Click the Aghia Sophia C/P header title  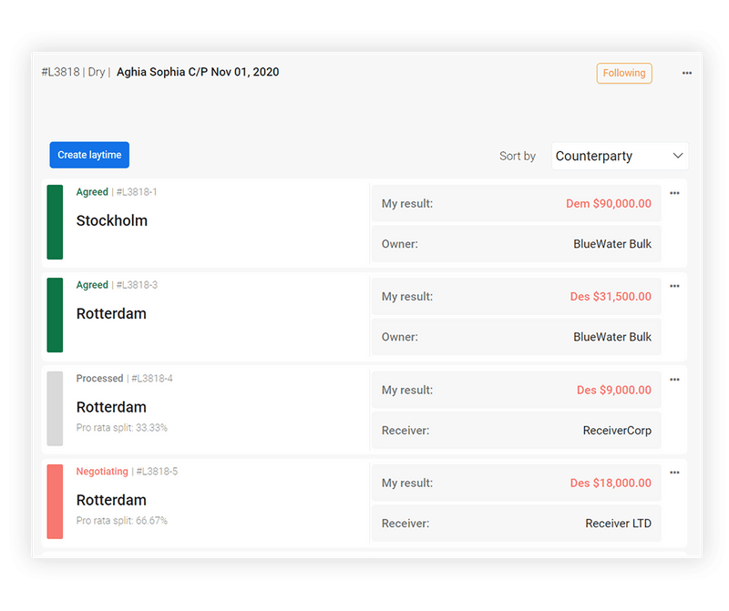click(x=198, y=72)
